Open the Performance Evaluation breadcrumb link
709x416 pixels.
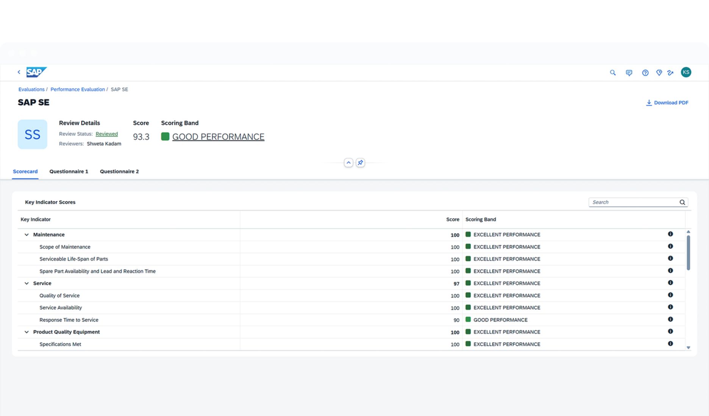coord(78,89)
